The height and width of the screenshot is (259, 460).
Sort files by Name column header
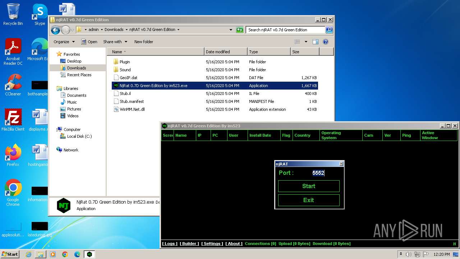[x=155, y=52]
